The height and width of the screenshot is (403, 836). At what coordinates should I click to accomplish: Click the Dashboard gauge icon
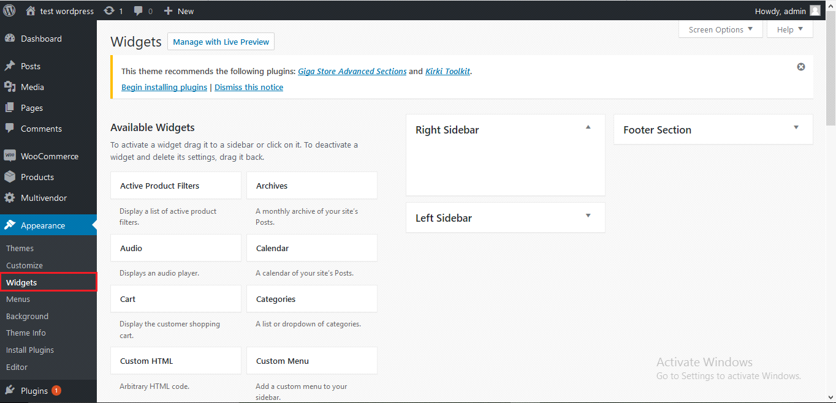[10, 39]
